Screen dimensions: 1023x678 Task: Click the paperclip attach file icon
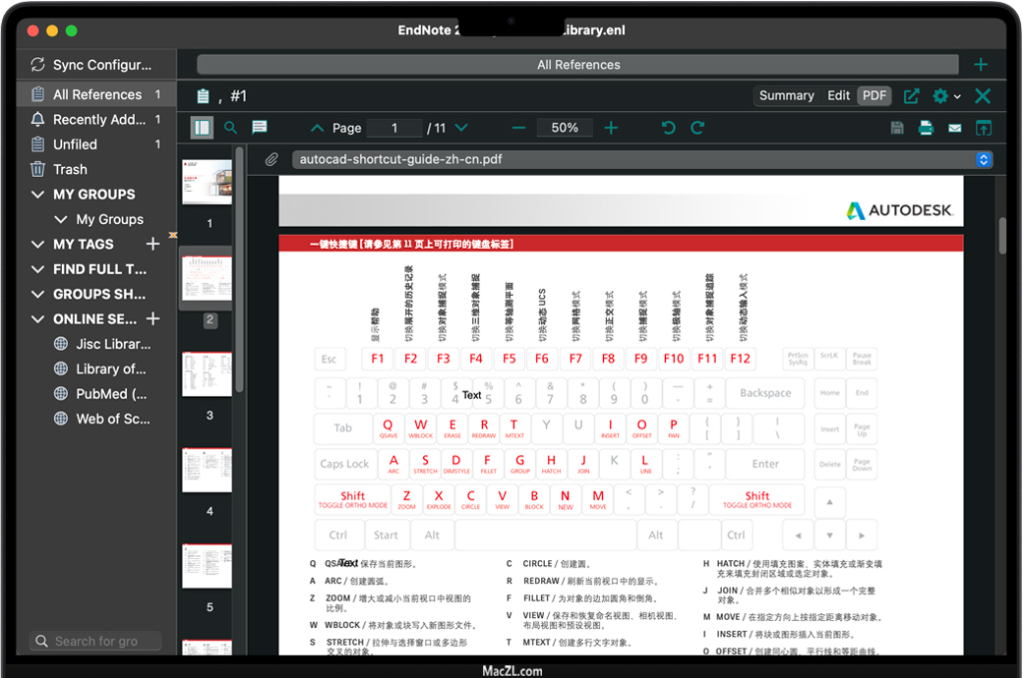tap(271, 159)
